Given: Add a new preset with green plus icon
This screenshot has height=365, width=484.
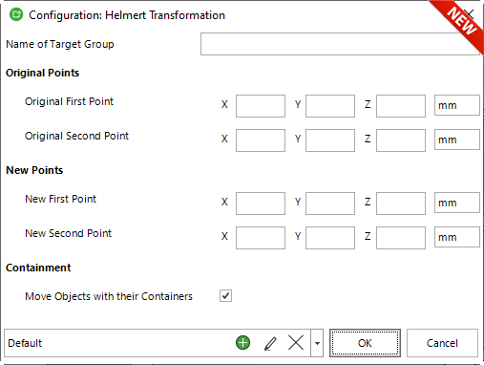Looking at the screenshot, I should point(242,343).
